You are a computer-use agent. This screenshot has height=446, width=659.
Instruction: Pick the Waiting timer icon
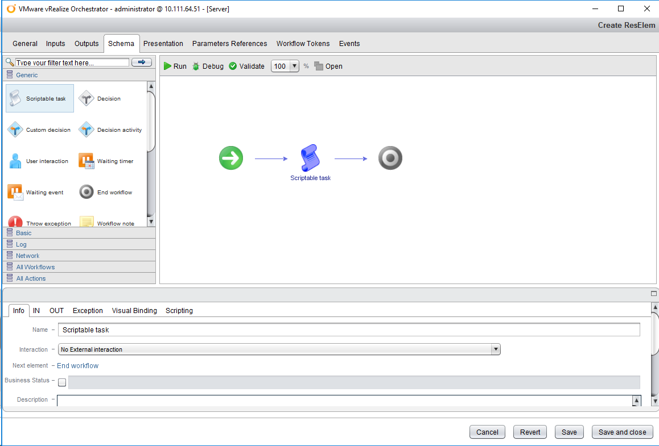86,161
